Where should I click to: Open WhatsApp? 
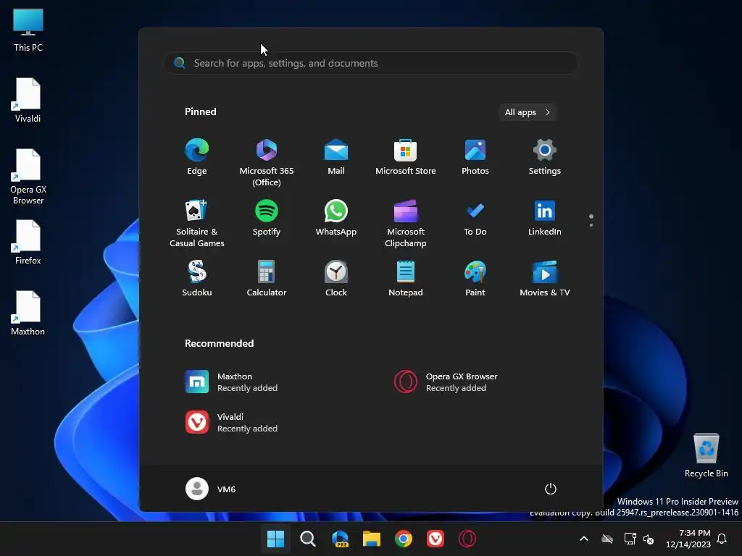click(336, 218)
